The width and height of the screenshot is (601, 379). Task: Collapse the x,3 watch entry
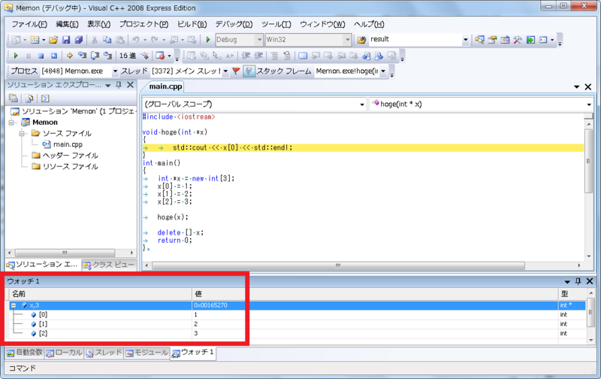click(x=14, y=305)
